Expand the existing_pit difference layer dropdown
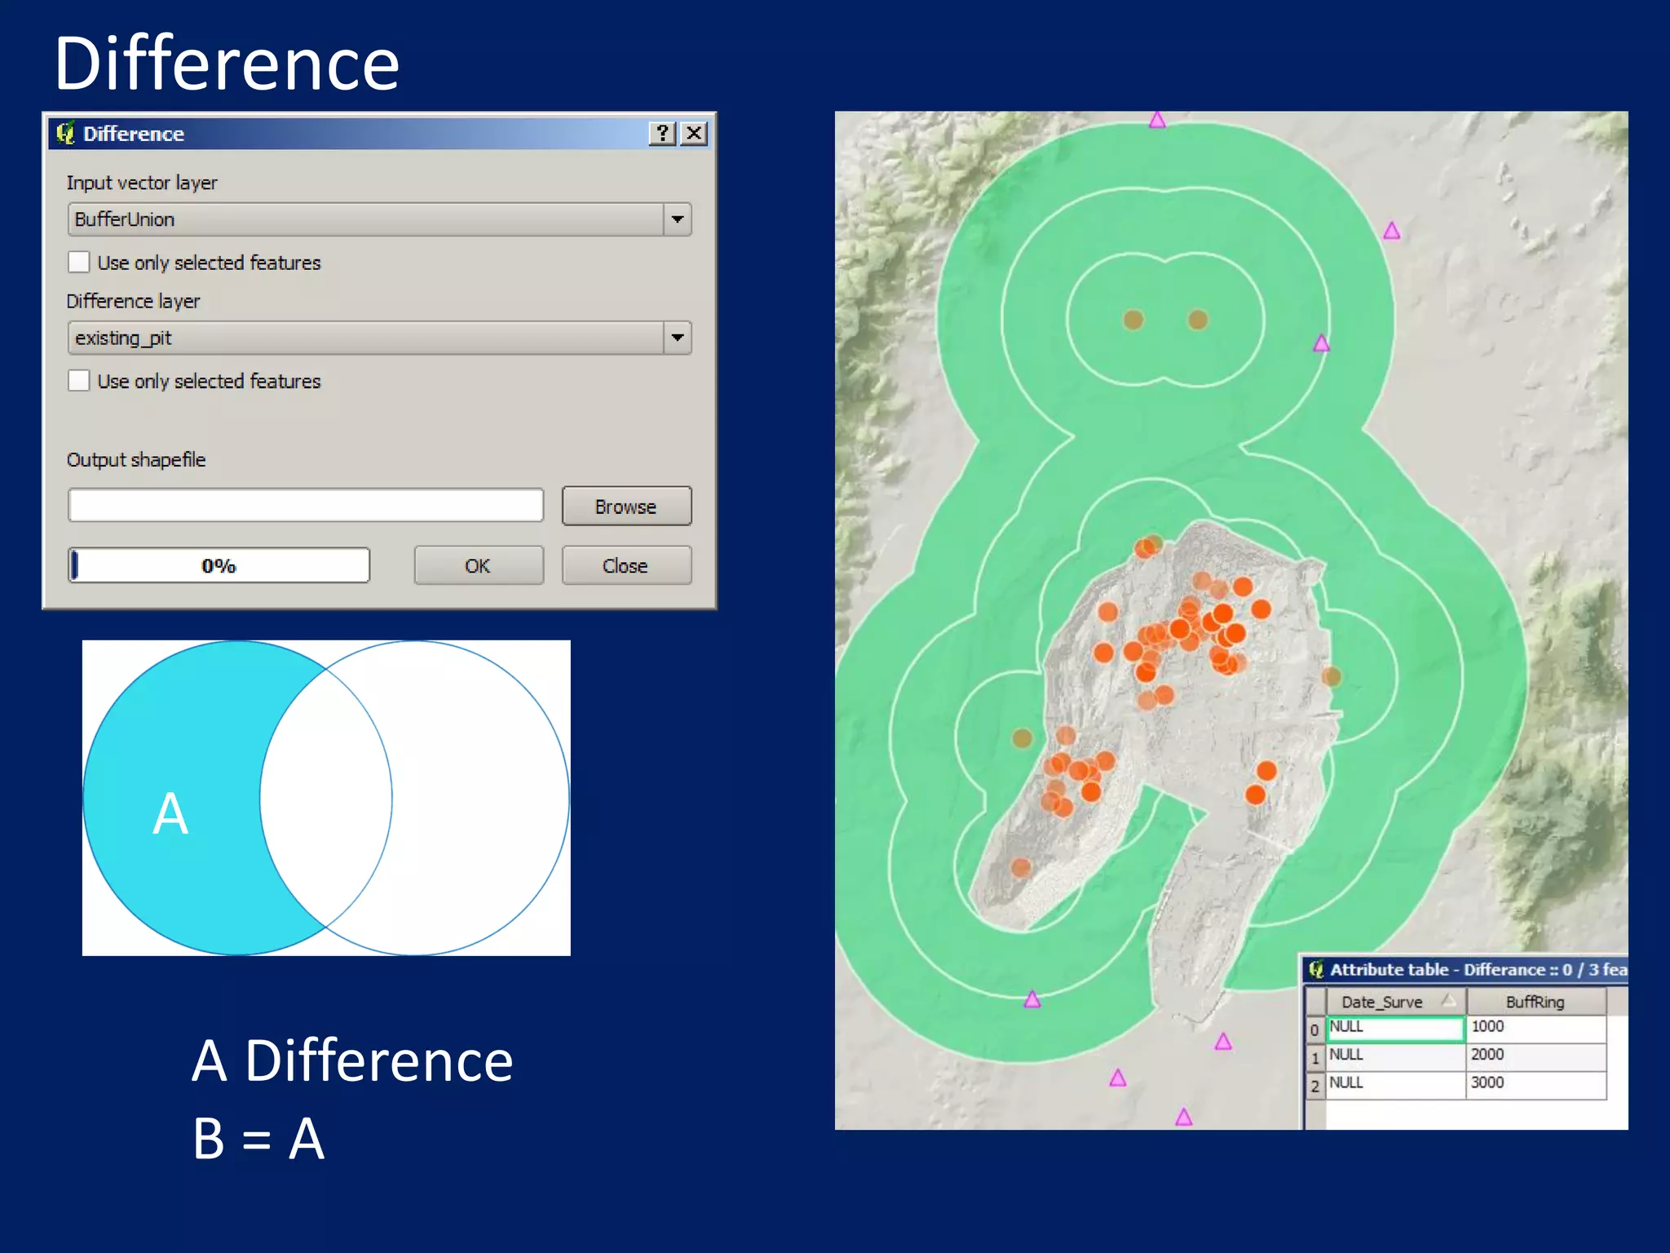The width and height of the screenshot is (1670, 1253). (677, 338)
